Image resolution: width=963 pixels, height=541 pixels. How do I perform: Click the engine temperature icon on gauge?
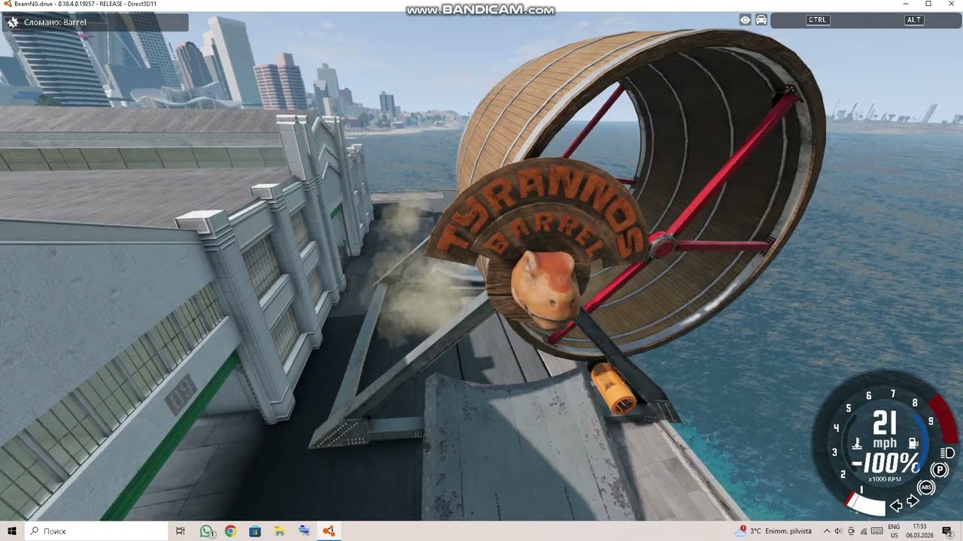pyautogui.click(x=856, y=444)
